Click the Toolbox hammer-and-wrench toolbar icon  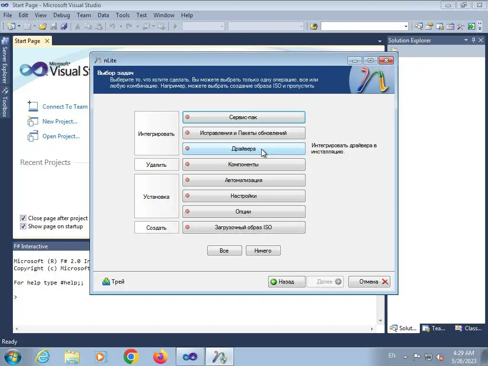[x=461, y=27]
